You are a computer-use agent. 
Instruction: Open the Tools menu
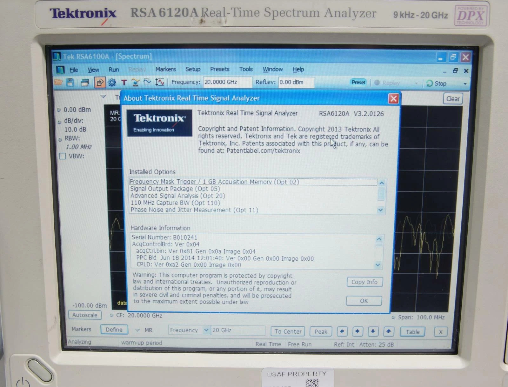[x=246, y=69]
